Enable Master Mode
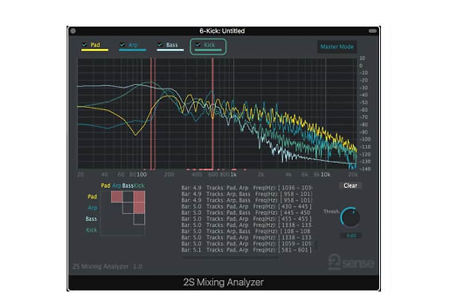 tap(337, 47)
